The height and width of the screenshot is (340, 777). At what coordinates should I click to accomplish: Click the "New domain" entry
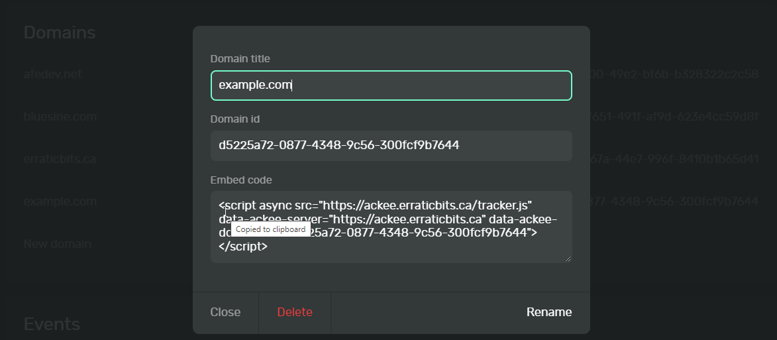point(58,243)
